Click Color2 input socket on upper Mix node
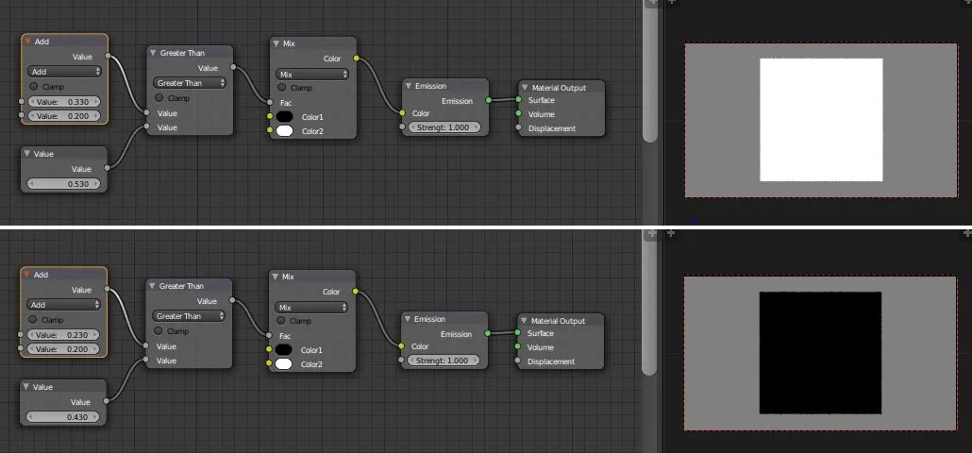Image resolution: width=972 pixels, height=453 pixels. (270, 130)
